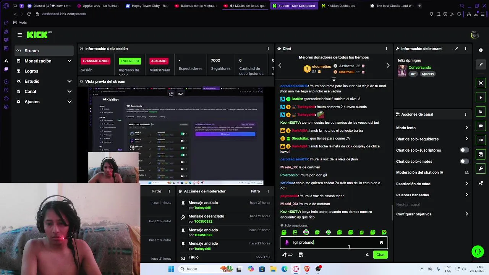Screen dimensions: 489x275
Task: Go to the next top donors slide
Action: tap(388, 65)
